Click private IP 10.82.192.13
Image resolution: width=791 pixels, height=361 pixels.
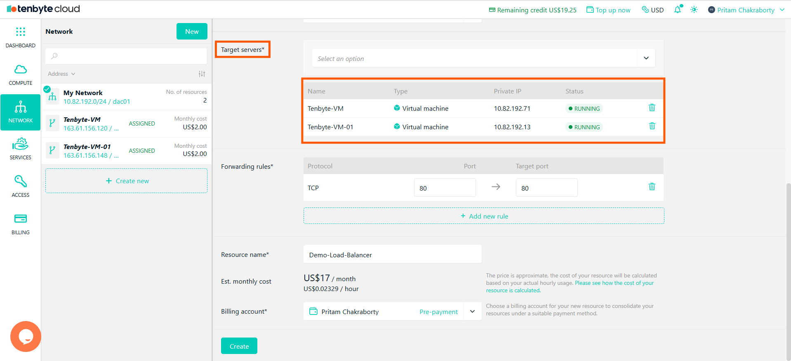click(x=512, y=127)
